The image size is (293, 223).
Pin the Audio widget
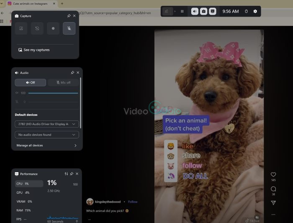(x=72, y=73)
